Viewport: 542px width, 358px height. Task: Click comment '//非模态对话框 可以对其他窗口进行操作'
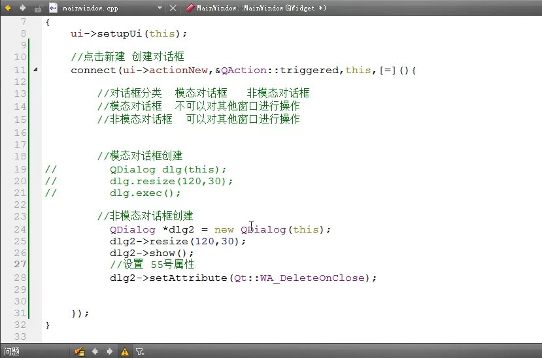[x=198, y=119]
